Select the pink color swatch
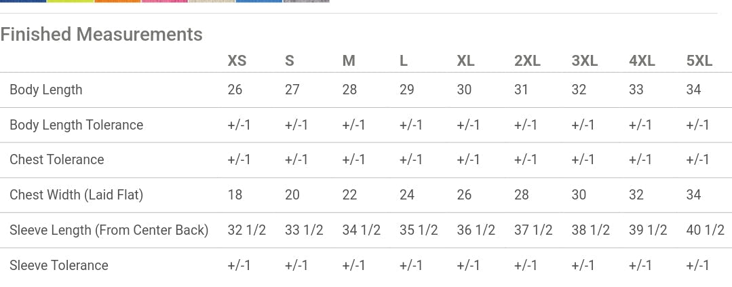The height and width of the screenshot is (287, 732). click(x=165, y=1)
